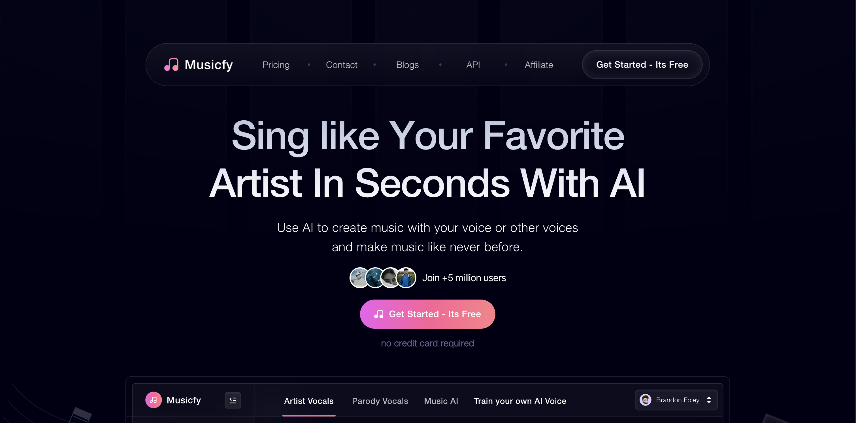Click the musical note icon on Get Started button
Screen dimensions: 856x423
pyautogui.click(x=378, y=314)
